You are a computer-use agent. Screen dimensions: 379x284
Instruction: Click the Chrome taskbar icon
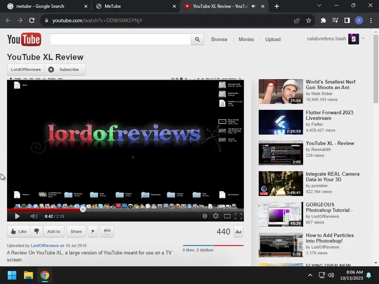[x=45, y=275]
